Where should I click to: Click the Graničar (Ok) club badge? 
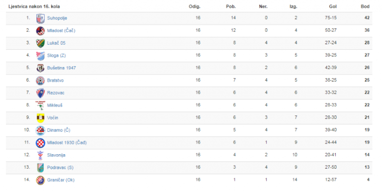click(x=40, y=180)
